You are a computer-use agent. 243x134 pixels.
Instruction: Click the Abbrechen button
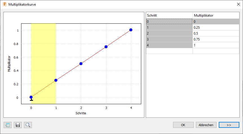click(x=206, y=125)
